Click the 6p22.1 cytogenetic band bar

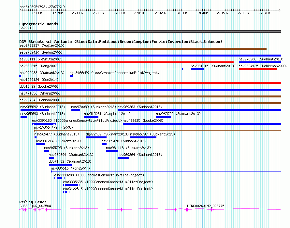point(150,32)
